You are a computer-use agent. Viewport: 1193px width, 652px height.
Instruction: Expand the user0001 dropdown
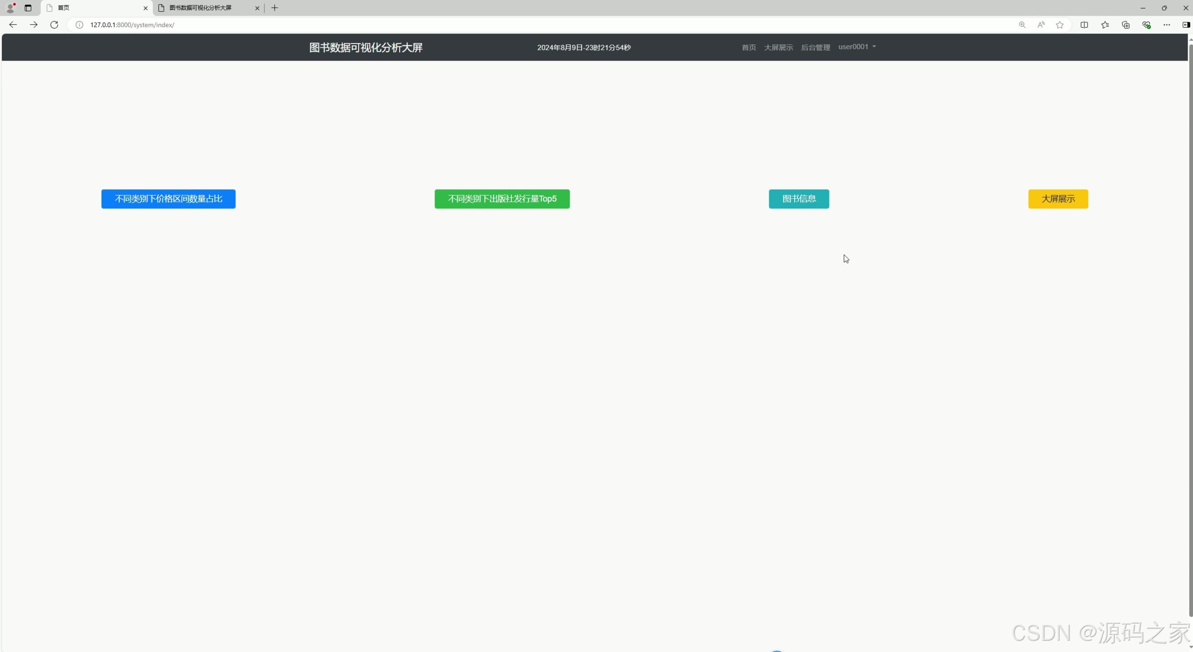pyautogui.click(x=857, y=47)
